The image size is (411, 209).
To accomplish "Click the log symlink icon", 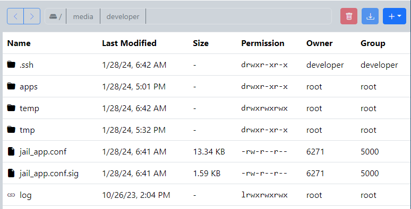I will pos(11,195).
